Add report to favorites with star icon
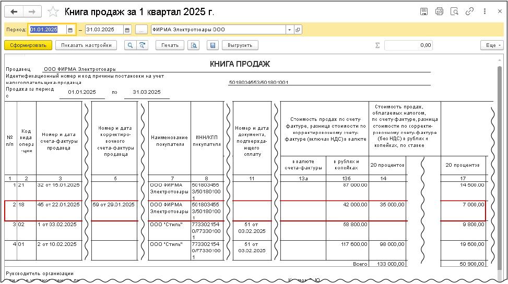Screen dimensions: 508x284 (x=53, y=11)
